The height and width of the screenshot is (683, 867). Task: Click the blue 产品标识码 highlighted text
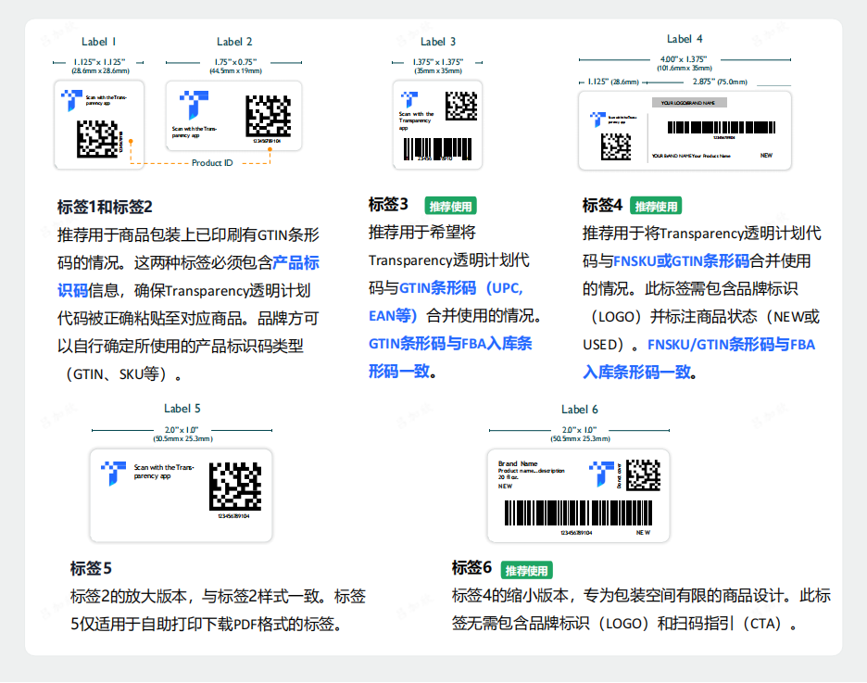tap(295, 262)
